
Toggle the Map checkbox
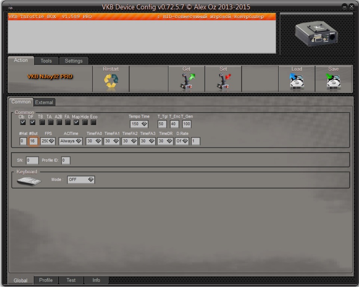[x=77, y=122]
